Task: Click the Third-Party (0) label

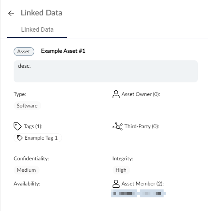Action: [x=142, y=126]
